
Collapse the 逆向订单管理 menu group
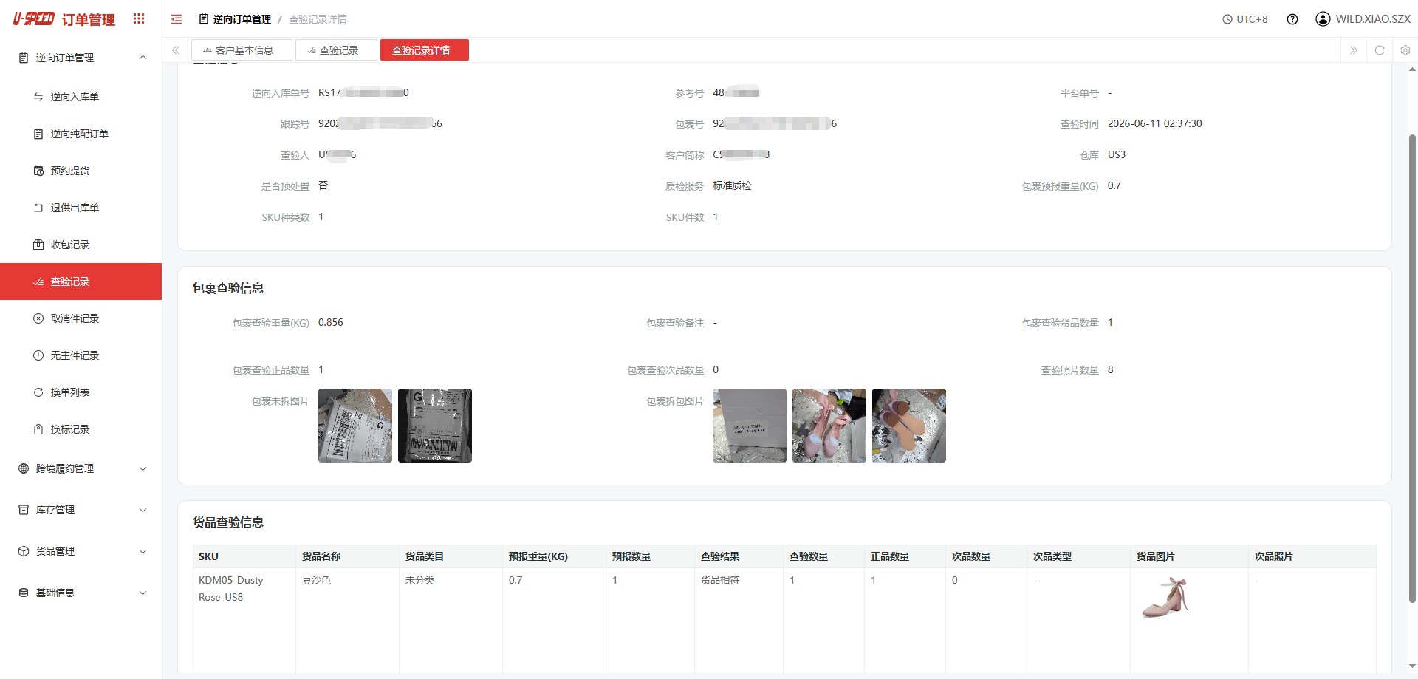(x=81, y=58)
